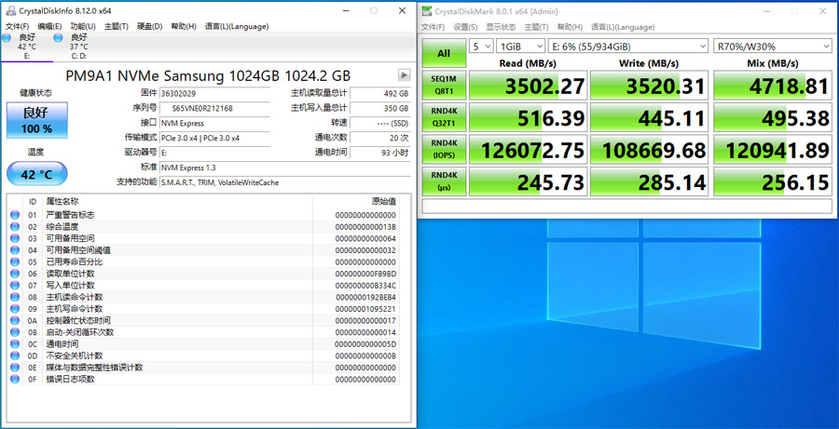
Task: Click the 良好 100 % health status button
Action: point(37,120)
